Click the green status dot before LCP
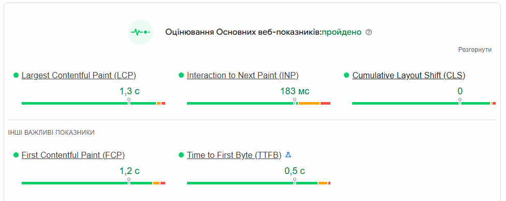Viewport: 506px width, 201px height. click(16, 75)
